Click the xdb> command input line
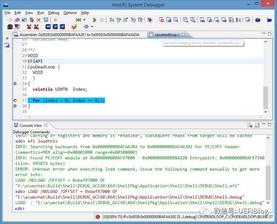277x224 pixels. 139,209
